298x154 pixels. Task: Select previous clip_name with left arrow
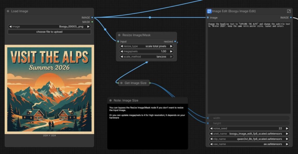211,139
